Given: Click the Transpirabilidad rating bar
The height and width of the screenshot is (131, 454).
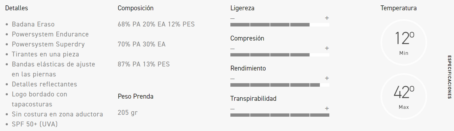Looking at the screenshot, I should click(x=280, y=115).
